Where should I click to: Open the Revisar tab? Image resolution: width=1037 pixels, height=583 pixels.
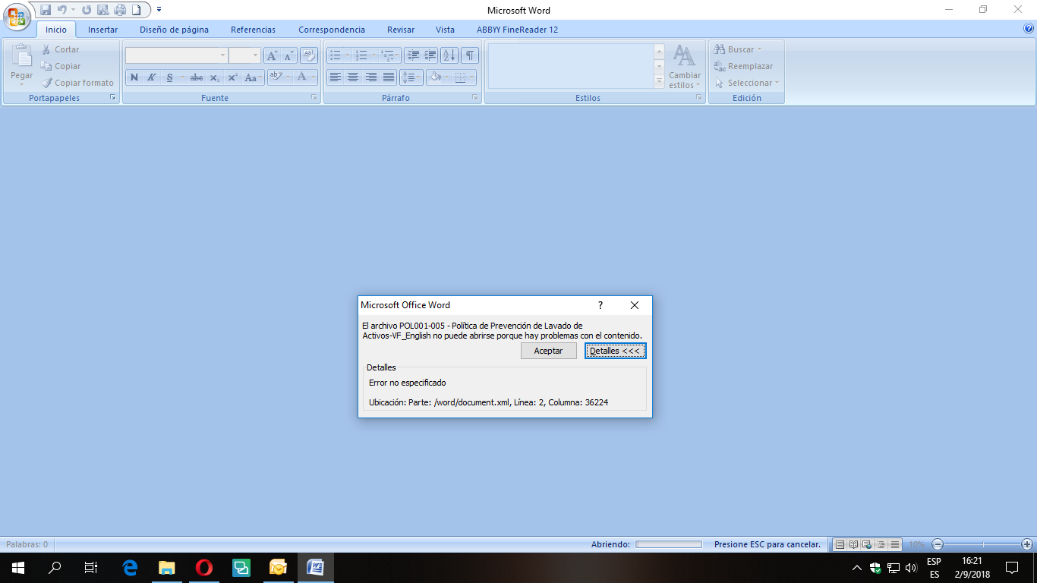click(401, 30)
